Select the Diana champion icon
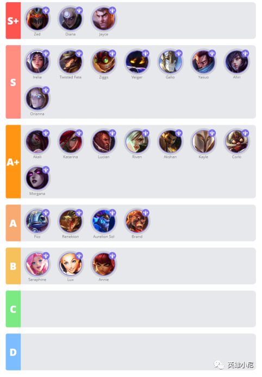The height and width of the screenshot is (377, 262). click(x=70, y=18)
